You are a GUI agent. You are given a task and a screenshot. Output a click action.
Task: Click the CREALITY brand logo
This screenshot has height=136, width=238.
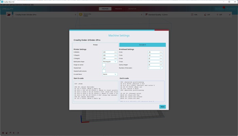[x=7, y=9]
